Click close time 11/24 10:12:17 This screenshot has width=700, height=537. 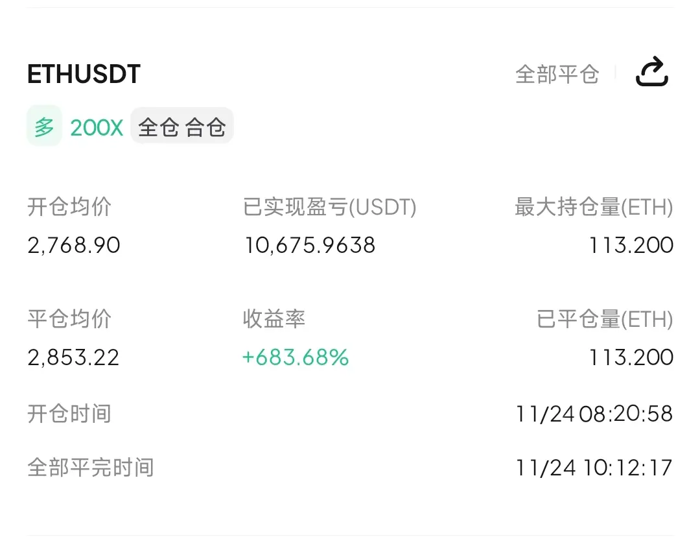coord(594,467)
